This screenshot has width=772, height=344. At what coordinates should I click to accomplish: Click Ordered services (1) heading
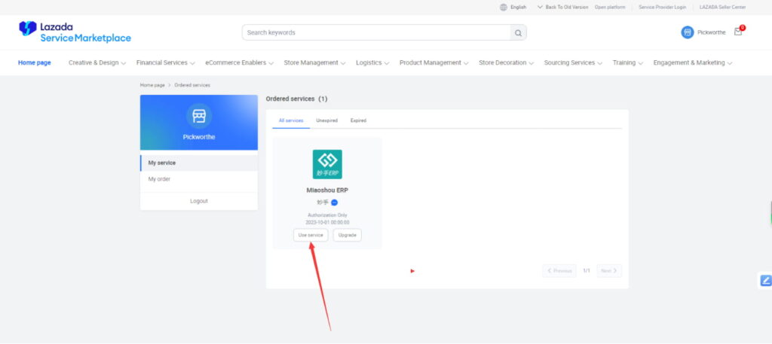tap(296, 99)
